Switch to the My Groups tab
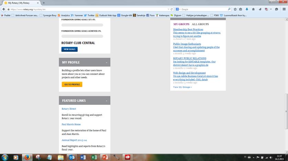Image resolution: width=288 pixels, height=161 pixels. click(181, 24)
